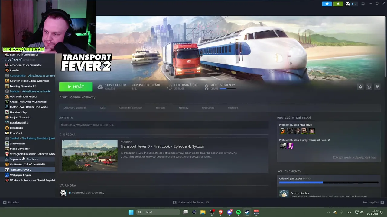Select Grand Theft Auto V Enhanced
The width and height of the screenshot is (387, 217).
tap(28, 102)
